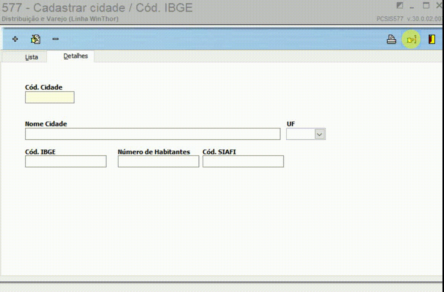Maximize the window
Image resolution: width=444 pixels, height=292 pixels.
click(x=426, y=5)
